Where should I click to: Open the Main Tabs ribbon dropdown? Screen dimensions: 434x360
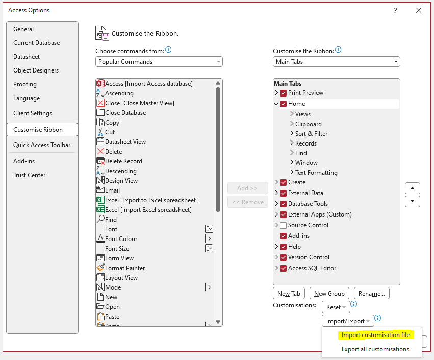(336, 61)
